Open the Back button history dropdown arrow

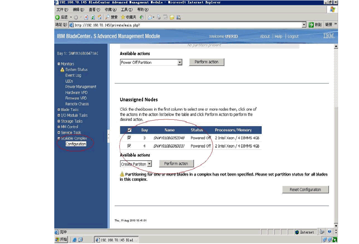(x=71, y=17)
